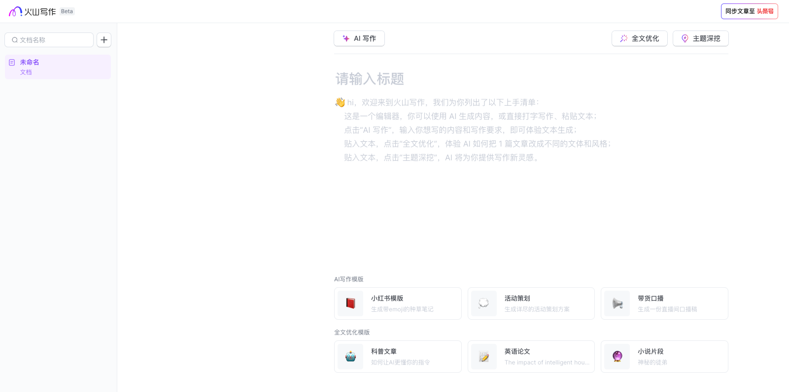This screenshot has height=392, width=789.
Task: Click the document icon beside 未命名
Action: [x=12, y=62]
